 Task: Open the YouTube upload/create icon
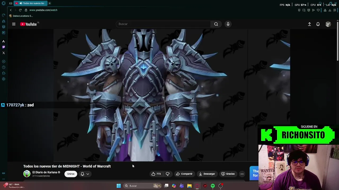pos(309,24)
